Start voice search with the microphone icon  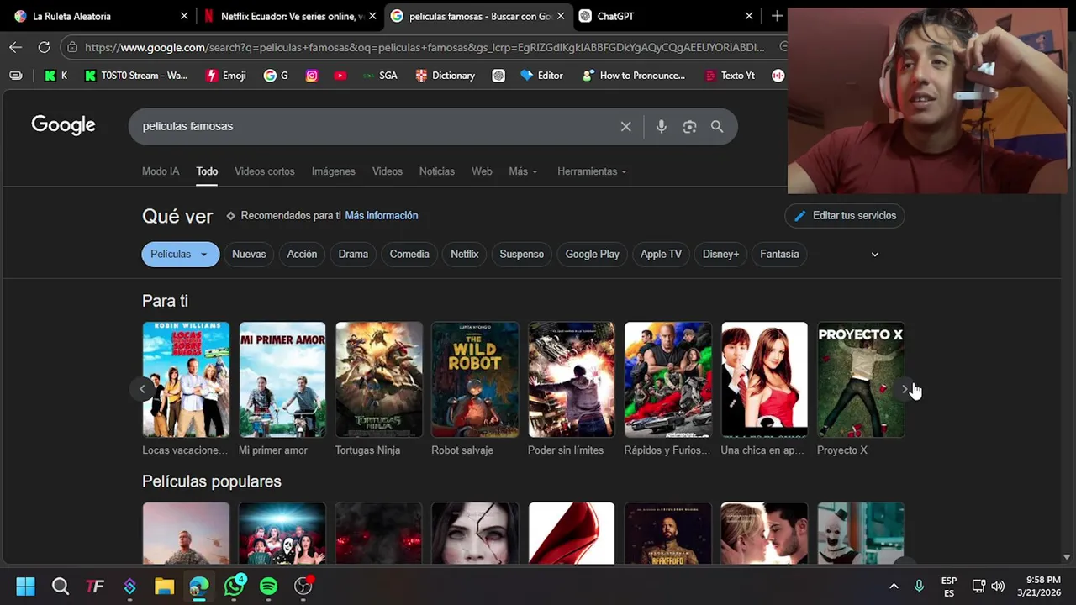click(x=662, y=126)
